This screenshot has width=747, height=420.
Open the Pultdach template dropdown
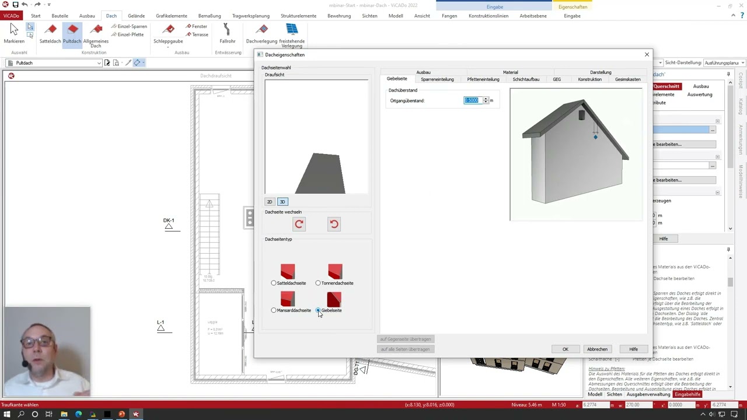click(99, 63)
